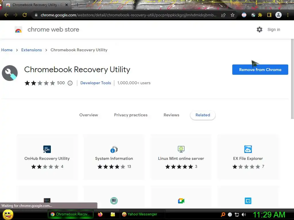Click the OnHub Recovery Utility icon
This screenshot has height=220, width=294.
[47, 149]
